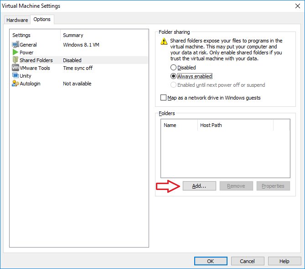Click the Remove folder button

coord(236,186)
